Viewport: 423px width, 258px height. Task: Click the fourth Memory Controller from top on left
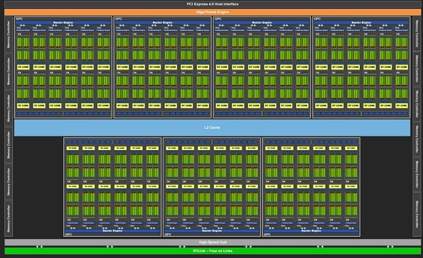[x=9, y=145]
